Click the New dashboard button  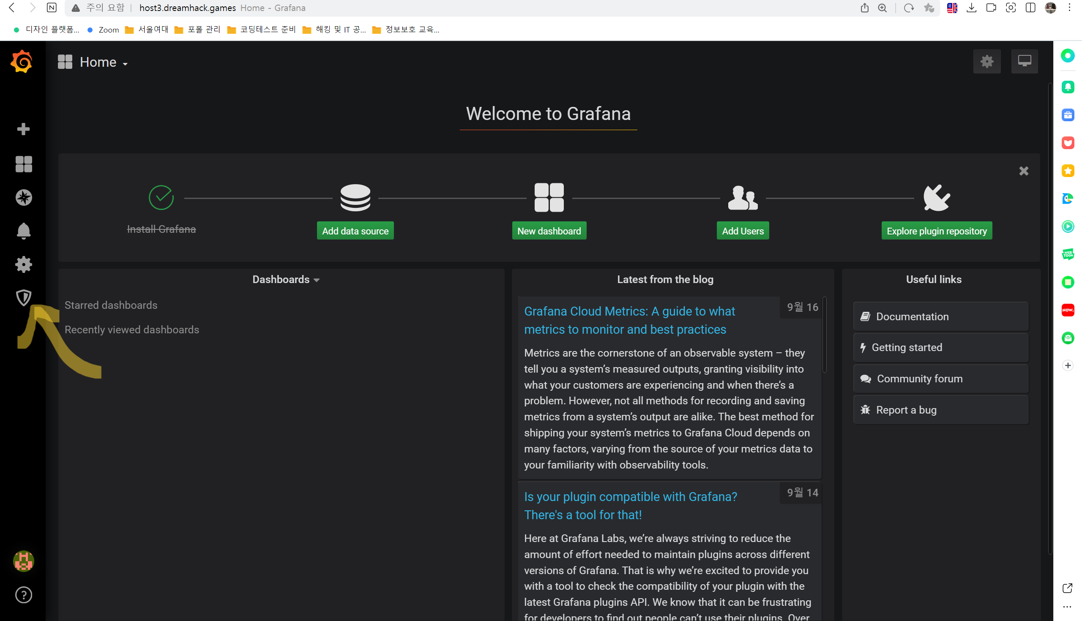(549, 231)
